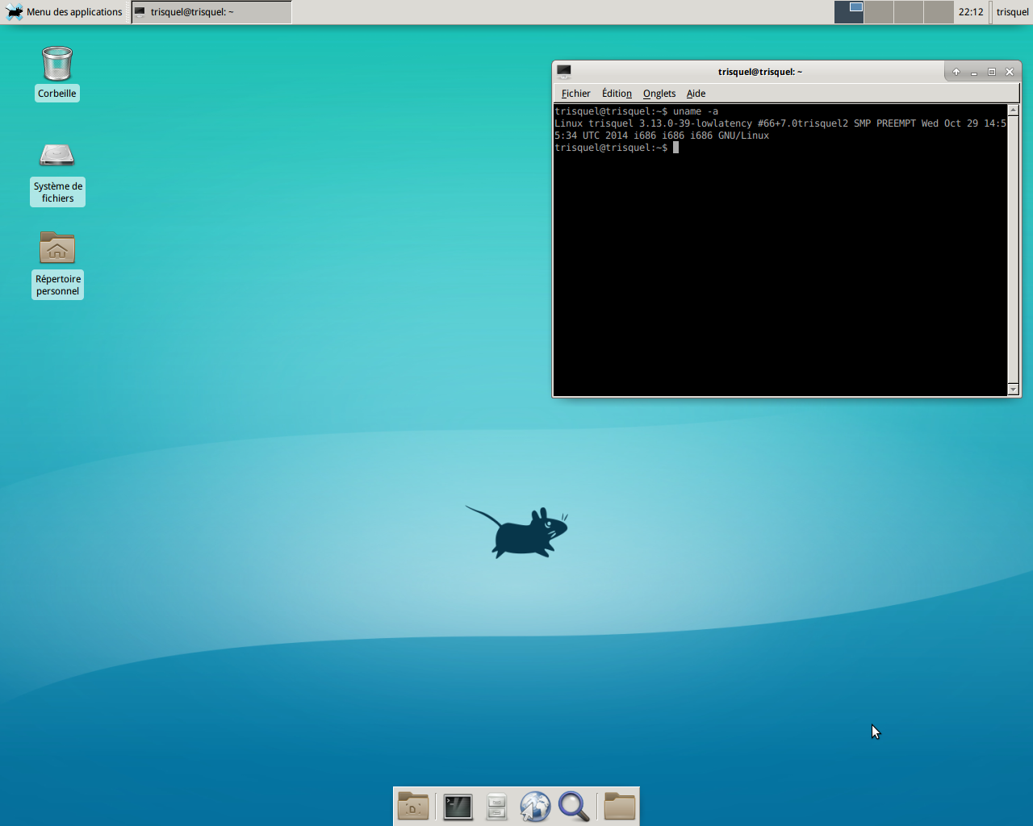The width and height of the screenshot is (1033, 826).
Task: Open the Fichier menu in terminal
Action: click(576, 94)
